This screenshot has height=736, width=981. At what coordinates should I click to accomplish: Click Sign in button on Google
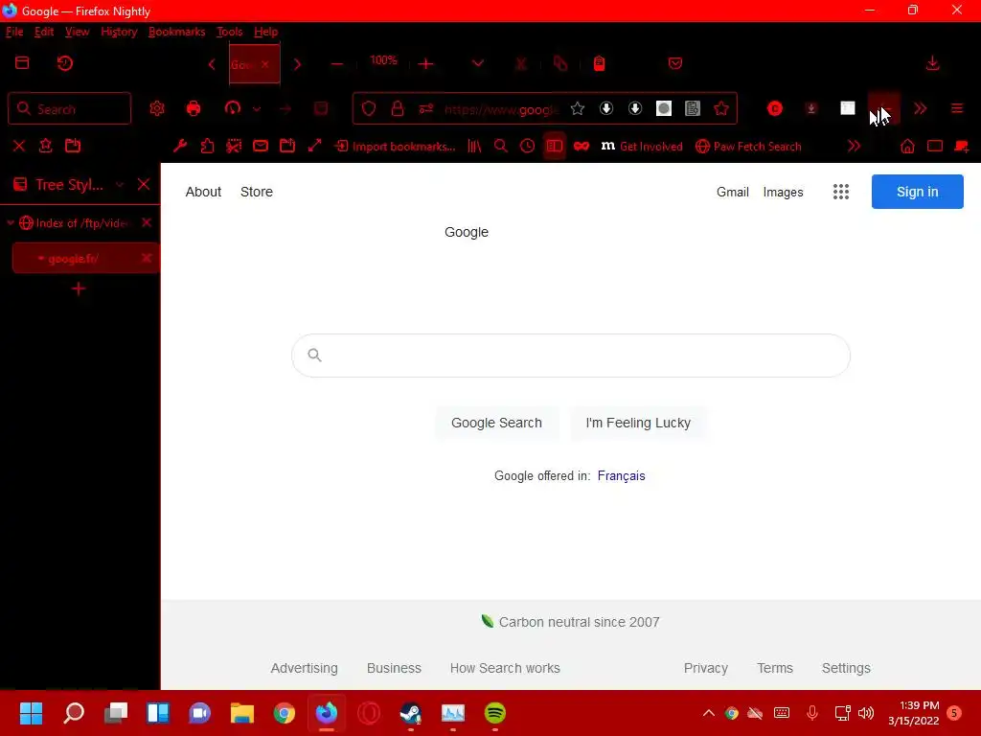[x=917, y=192]
